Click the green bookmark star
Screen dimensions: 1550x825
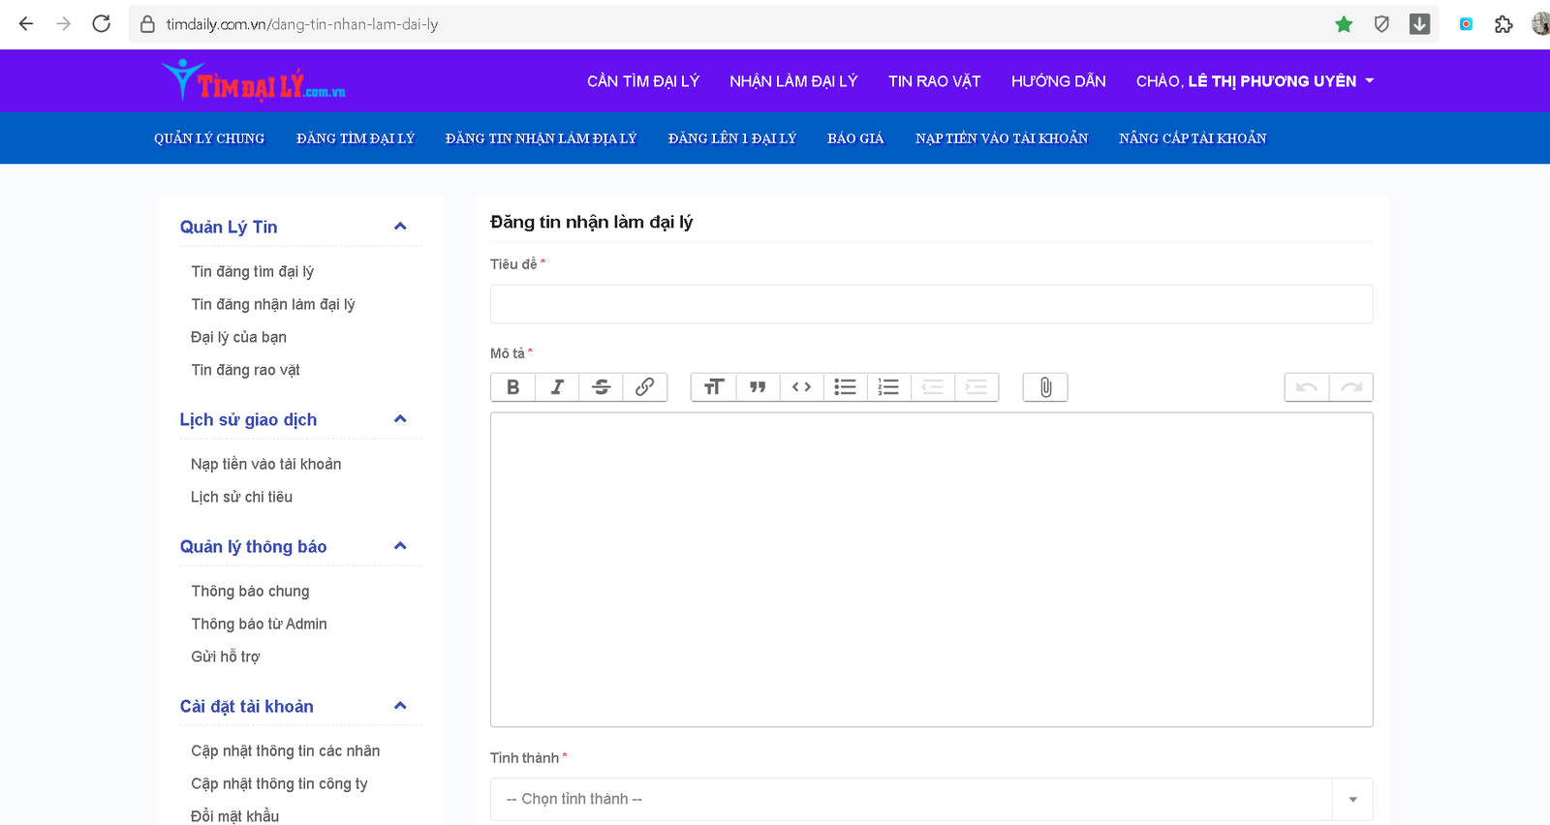(x=1344, y=24)
